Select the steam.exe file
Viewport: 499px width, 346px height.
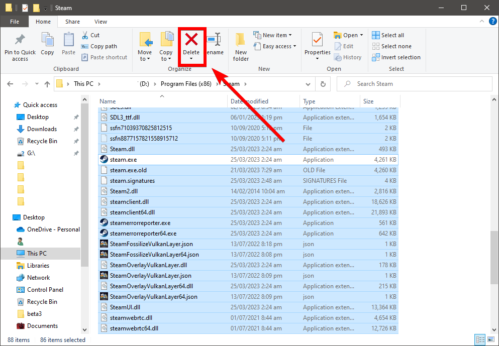pyautogui.click(x=248, y=160)
